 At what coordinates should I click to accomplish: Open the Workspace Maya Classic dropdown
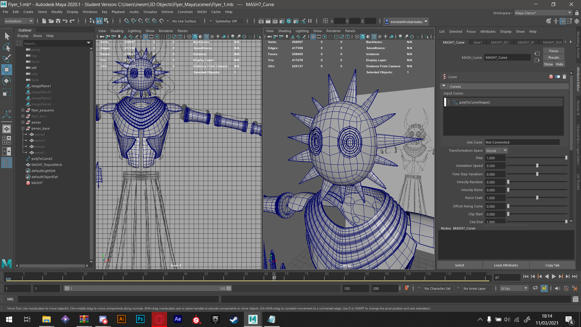543,13
